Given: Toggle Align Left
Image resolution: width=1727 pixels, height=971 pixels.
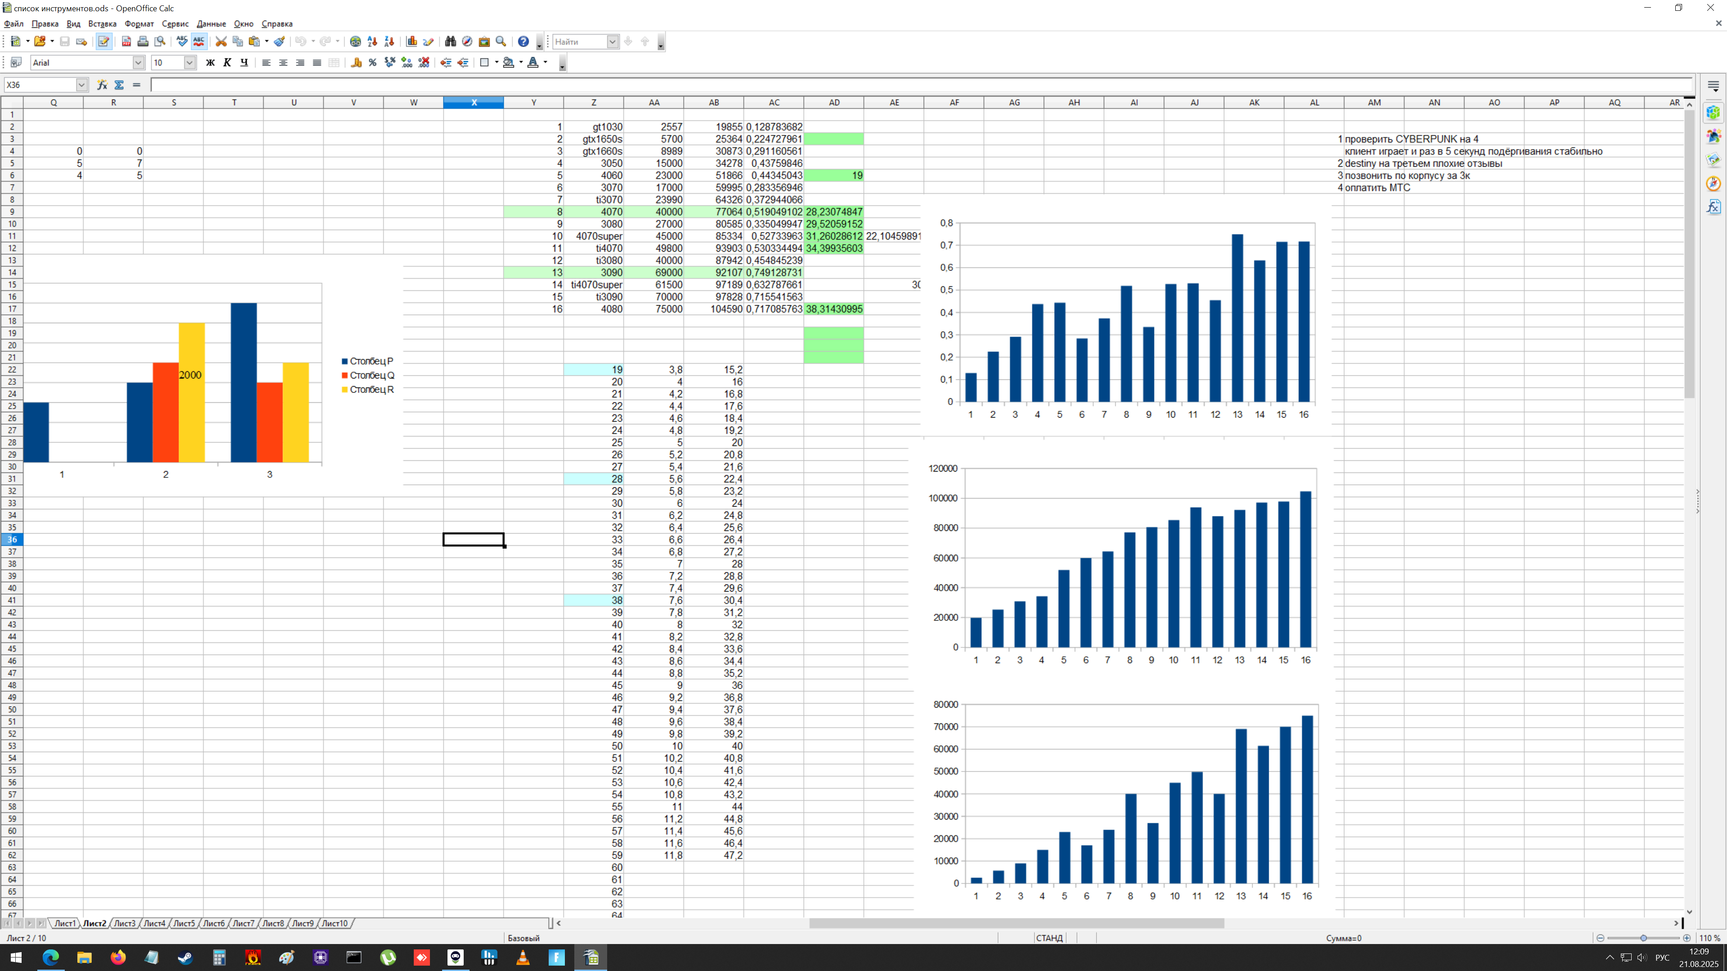Looking at the screenshot, I should pyautogui.click(x=266, y=62).
